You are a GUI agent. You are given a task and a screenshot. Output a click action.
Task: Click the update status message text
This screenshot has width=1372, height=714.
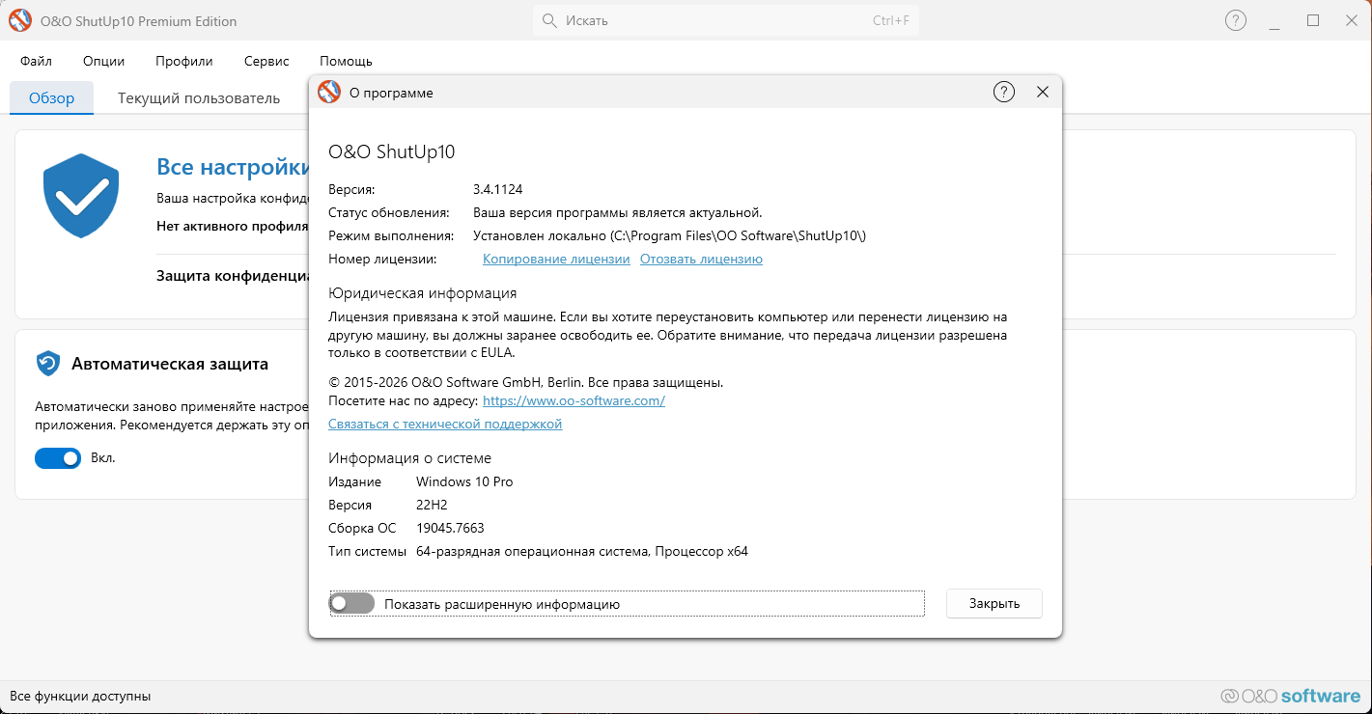click(x=618, y=212)
